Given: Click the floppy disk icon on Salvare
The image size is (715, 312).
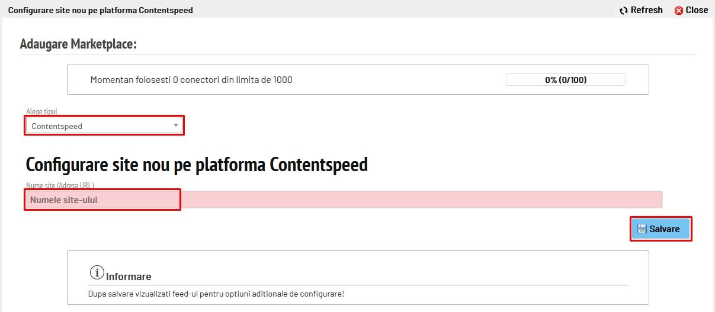Looking at the screenshot, I should tap(642, 229).
